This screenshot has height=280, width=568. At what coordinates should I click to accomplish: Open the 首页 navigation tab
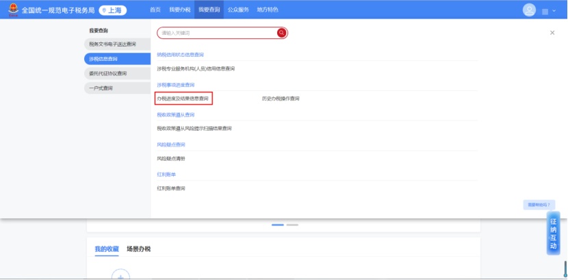[x=155, y=10]
